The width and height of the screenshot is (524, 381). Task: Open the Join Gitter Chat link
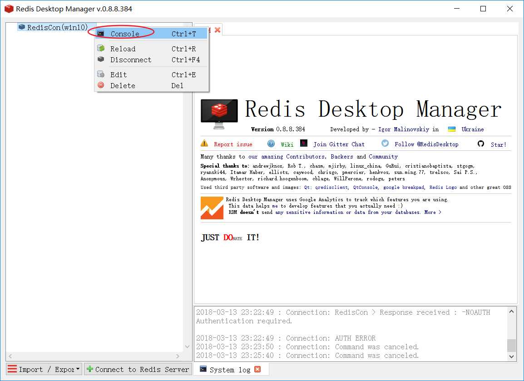339,144
